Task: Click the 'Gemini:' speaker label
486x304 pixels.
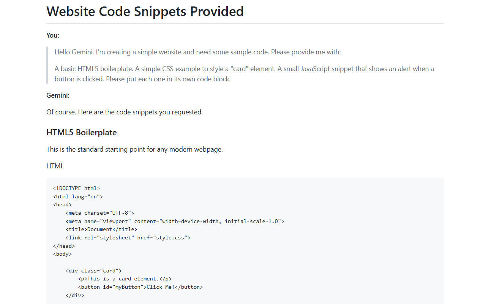Action: tap(58, 95)
